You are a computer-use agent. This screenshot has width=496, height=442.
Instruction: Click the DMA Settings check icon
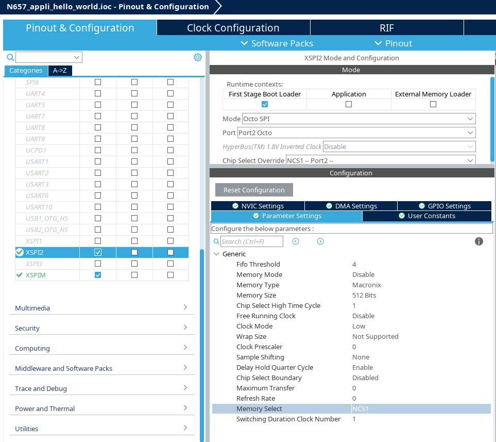pyautogui.click(x=329, y=206)
